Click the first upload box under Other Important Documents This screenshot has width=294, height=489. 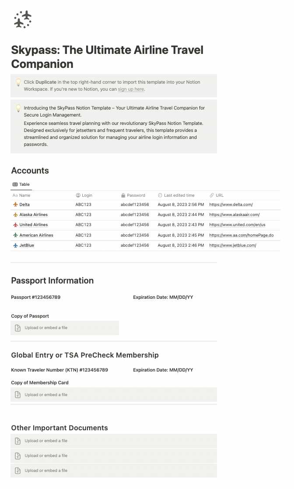[46, 441]
